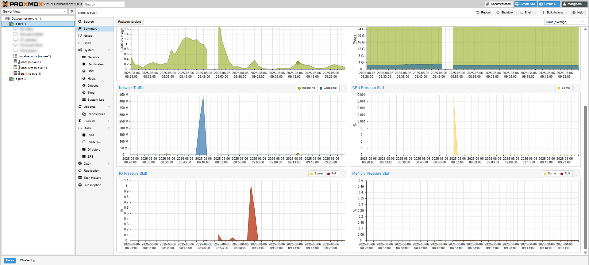The height and width of the screenshot is (265, 589).
Task: Open the Shell console in node menu
Action: (x=87, y=43)
